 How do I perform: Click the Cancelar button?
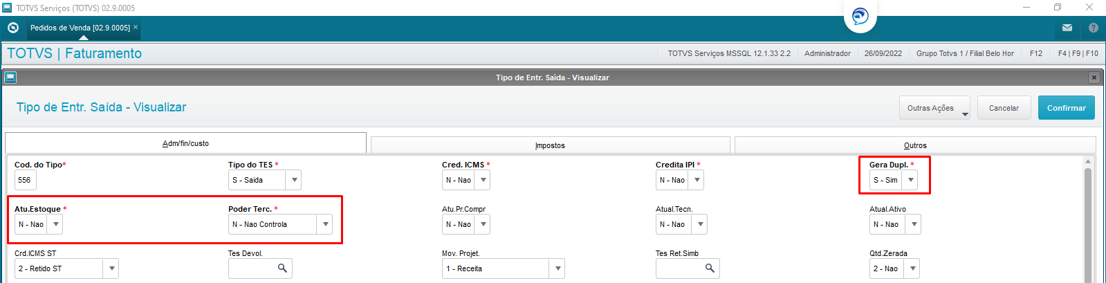1004,108
